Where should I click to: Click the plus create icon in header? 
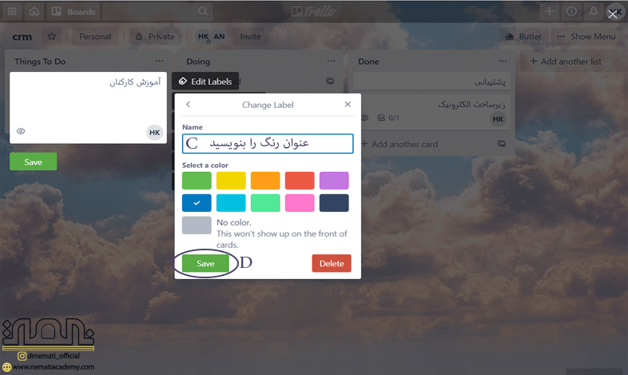(550, 11)
